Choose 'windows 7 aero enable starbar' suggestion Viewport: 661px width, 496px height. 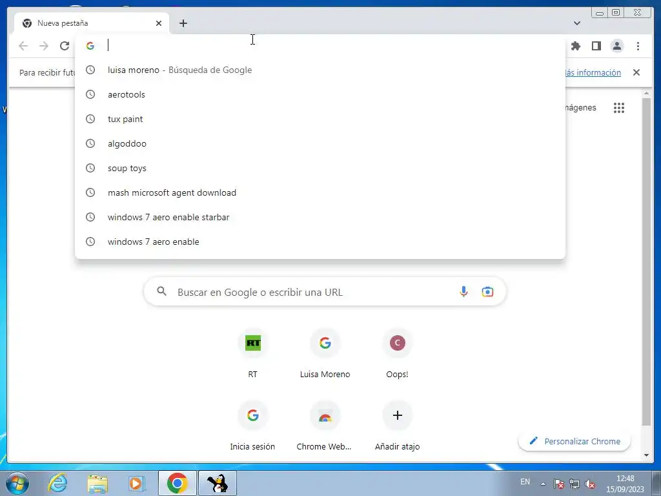coord(320,217)
